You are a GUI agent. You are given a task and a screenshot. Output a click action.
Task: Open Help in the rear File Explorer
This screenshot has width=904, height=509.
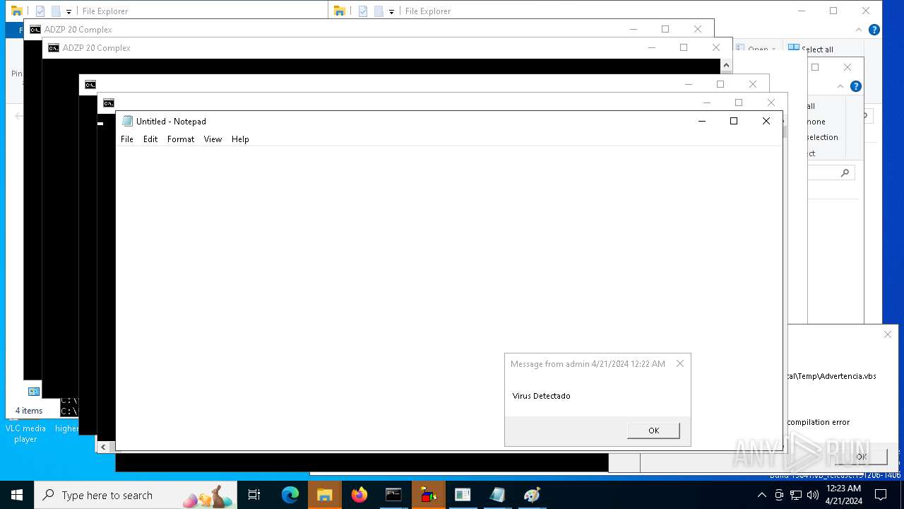(x=874, y=30)
